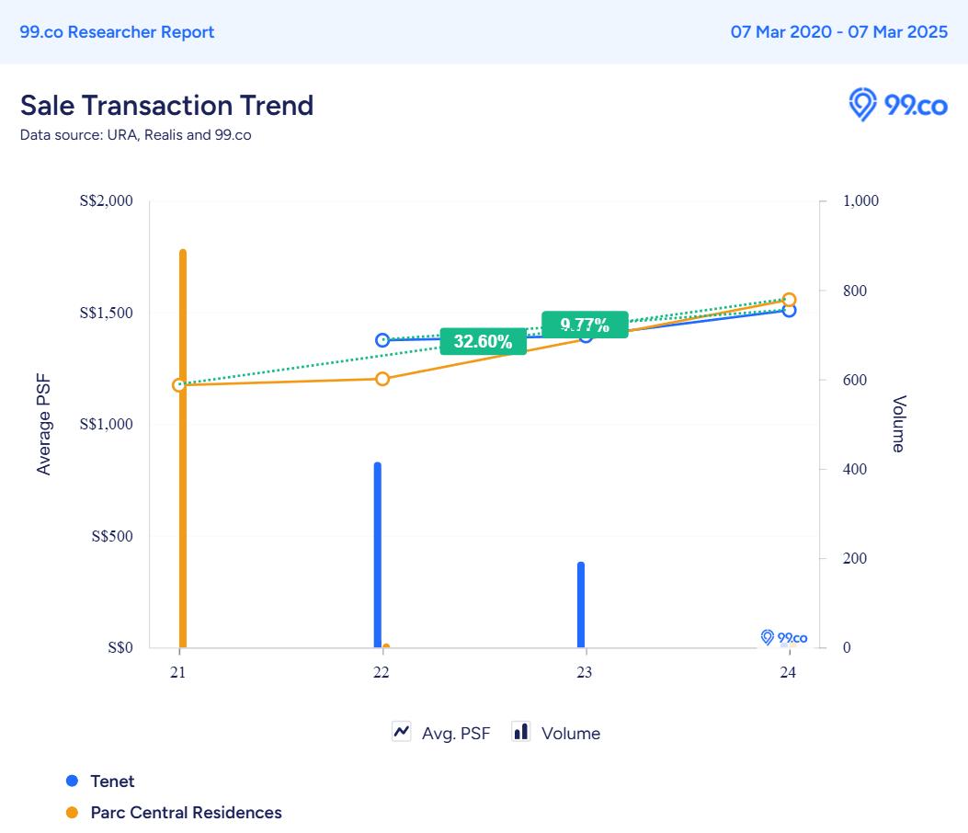Click the data source caption text

(135, 134)
